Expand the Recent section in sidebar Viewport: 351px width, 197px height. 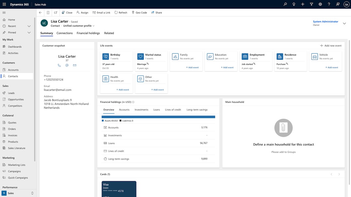(x=29, y=26)
